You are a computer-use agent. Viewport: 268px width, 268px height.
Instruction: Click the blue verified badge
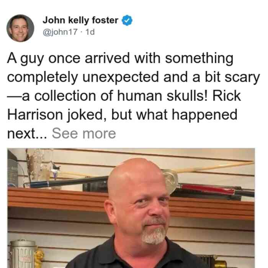click(x=127, y=20)
